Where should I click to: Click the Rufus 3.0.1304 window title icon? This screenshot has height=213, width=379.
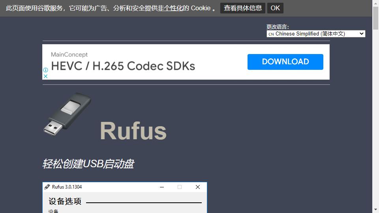tap(47, 187)
